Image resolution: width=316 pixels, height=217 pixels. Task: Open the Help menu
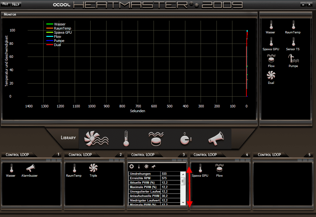(x=16, y=4)
